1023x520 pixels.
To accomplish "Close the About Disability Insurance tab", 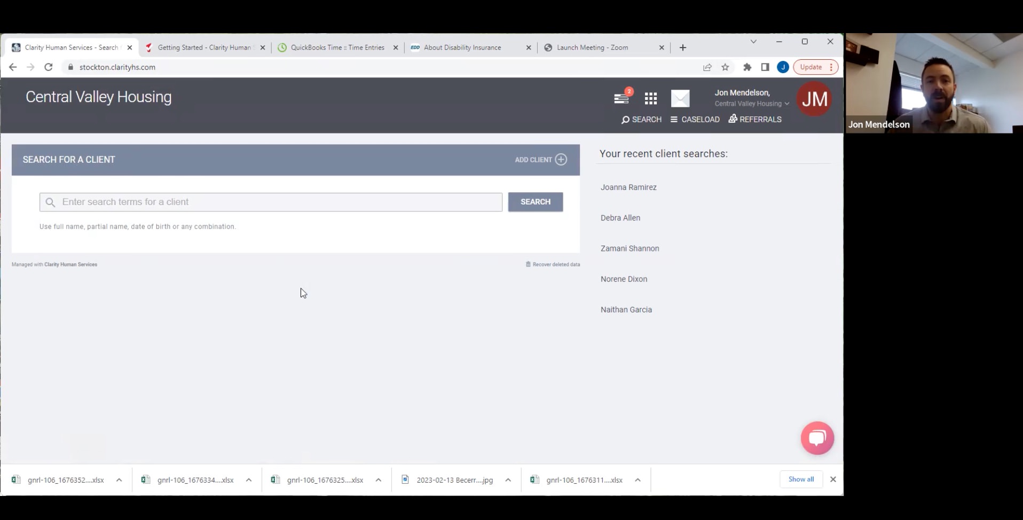I will click(x=529, y=48).
